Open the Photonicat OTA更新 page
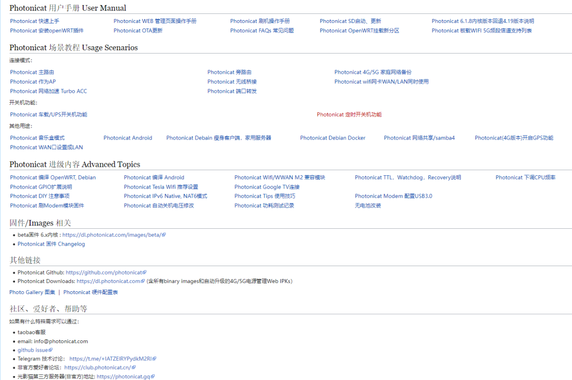 coord(138,31)
